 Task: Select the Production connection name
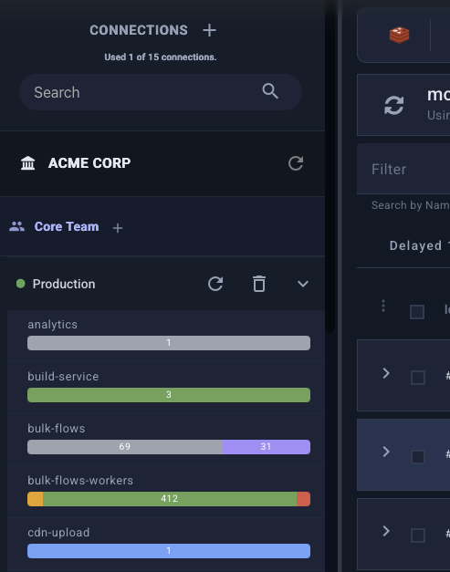click(x=64, y=284)
